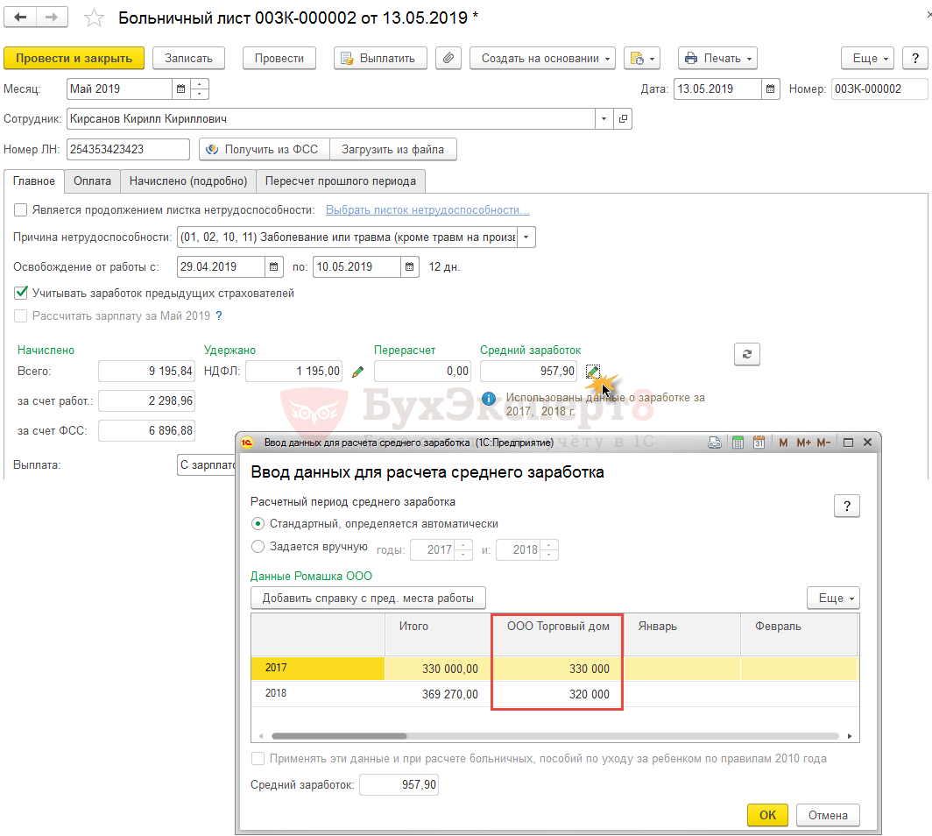Screen dimensions: 932x836
Task: Click the calculator icon in the dialog title bar
Action: point(738,443)
